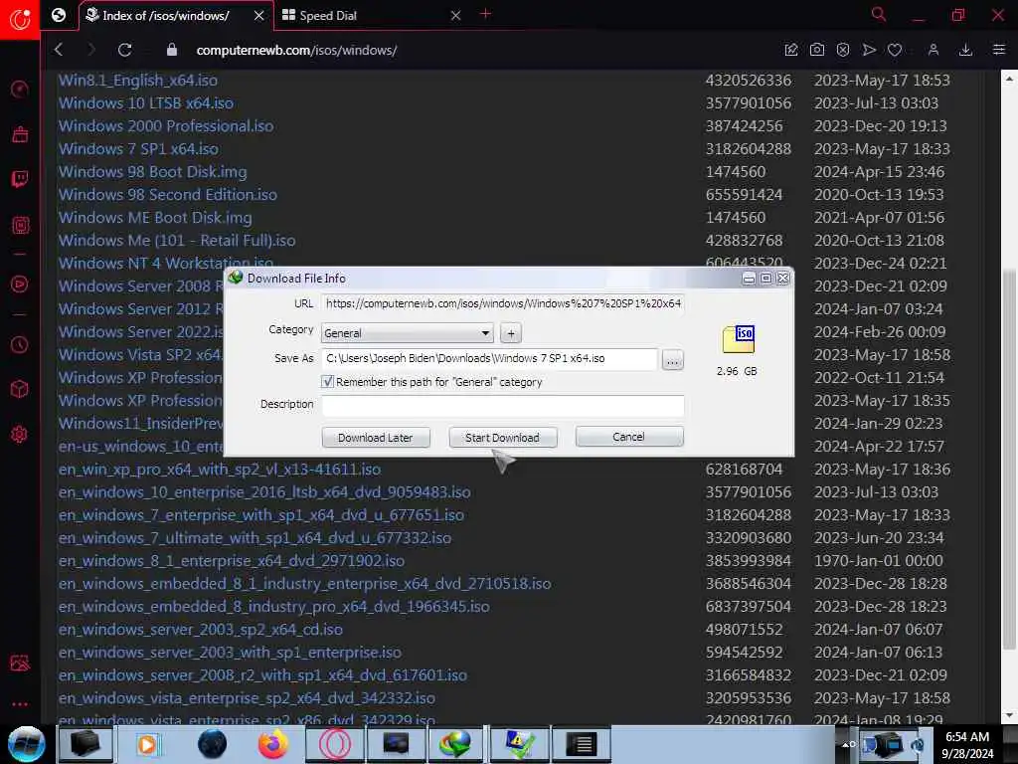Screen dimensions: 1018x764
Task: Open Windows 10 LTSB x64.iso link
Action: pos(146,103)
